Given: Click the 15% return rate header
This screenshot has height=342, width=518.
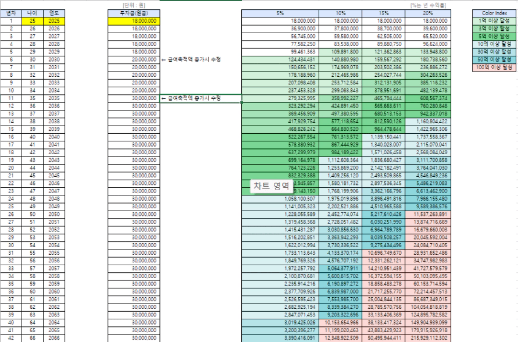Looking at the screenshot, I should (x=384, y=13).
